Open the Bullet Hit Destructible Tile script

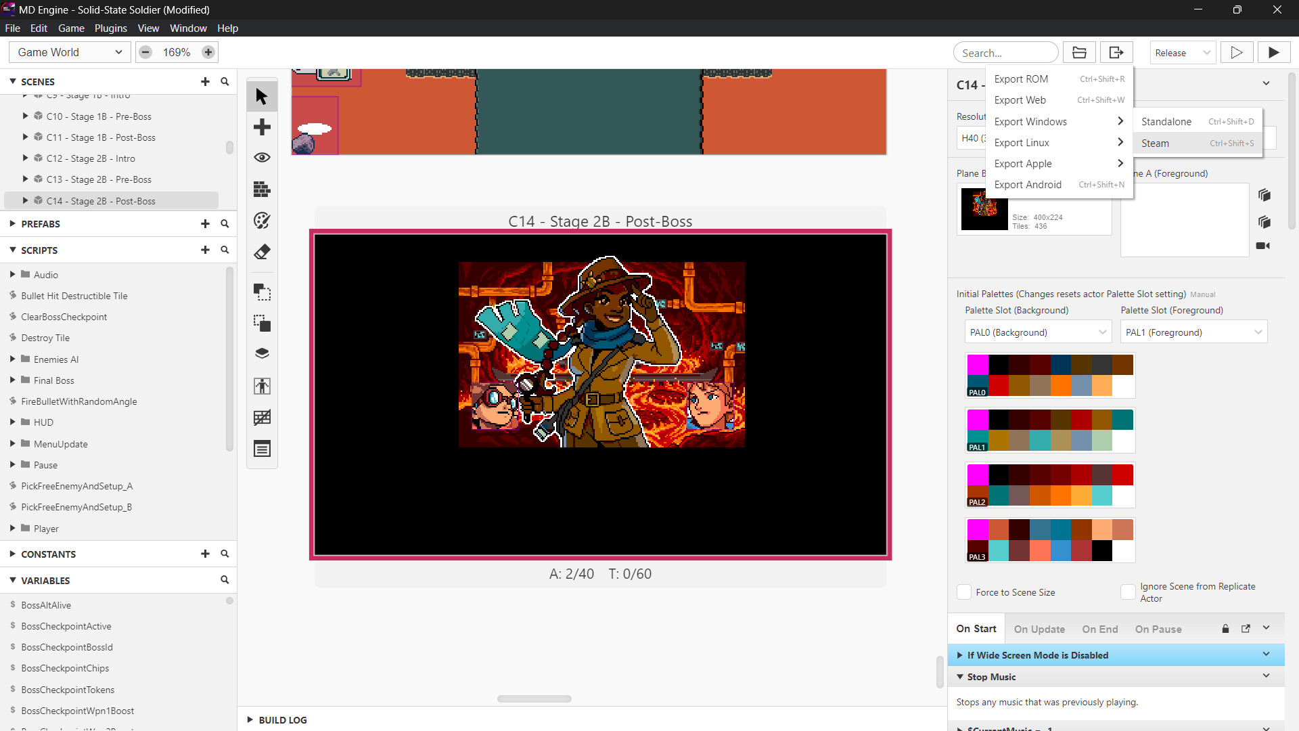click(x=74, y=296)
